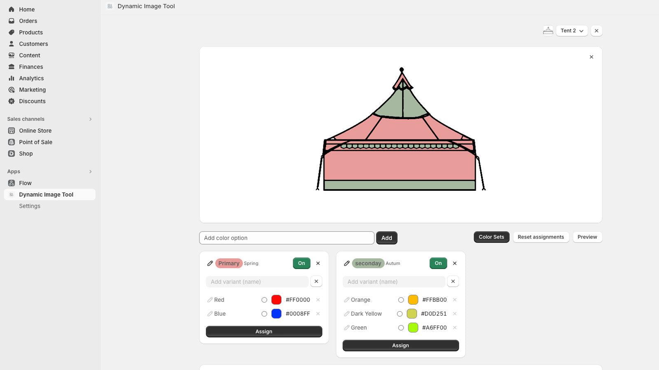The height and width of the screenshot is (370, 659).
Task: Click the pencil icon beside the Orange variant
Action: [x=346, y=300]
